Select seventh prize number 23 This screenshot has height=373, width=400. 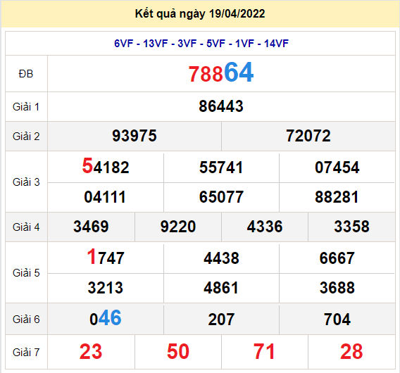91,352
